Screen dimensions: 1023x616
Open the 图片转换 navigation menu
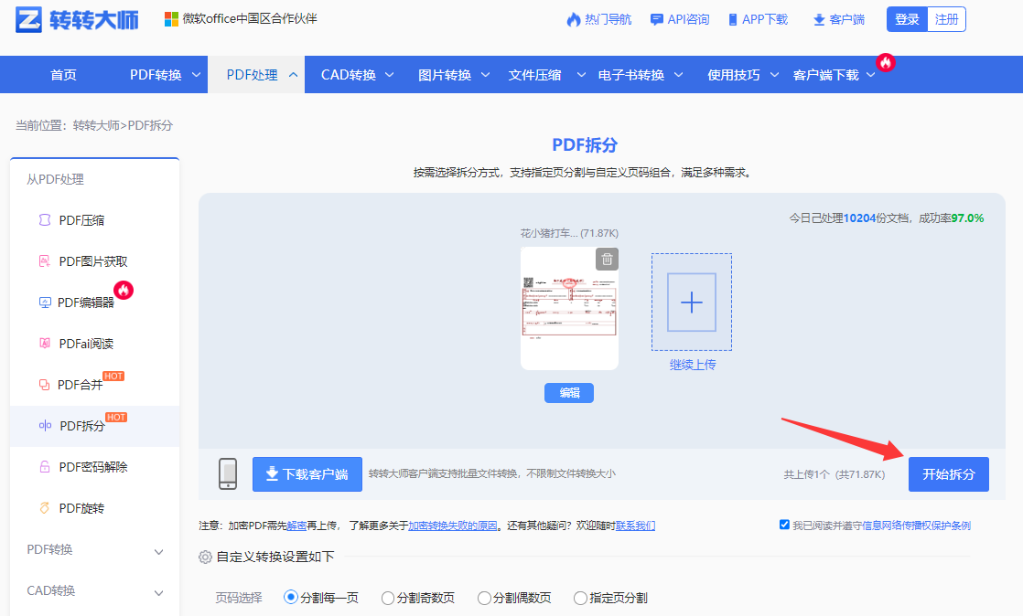445,75
